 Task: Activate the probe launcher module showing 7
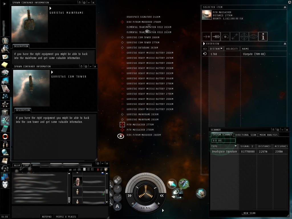177,193
